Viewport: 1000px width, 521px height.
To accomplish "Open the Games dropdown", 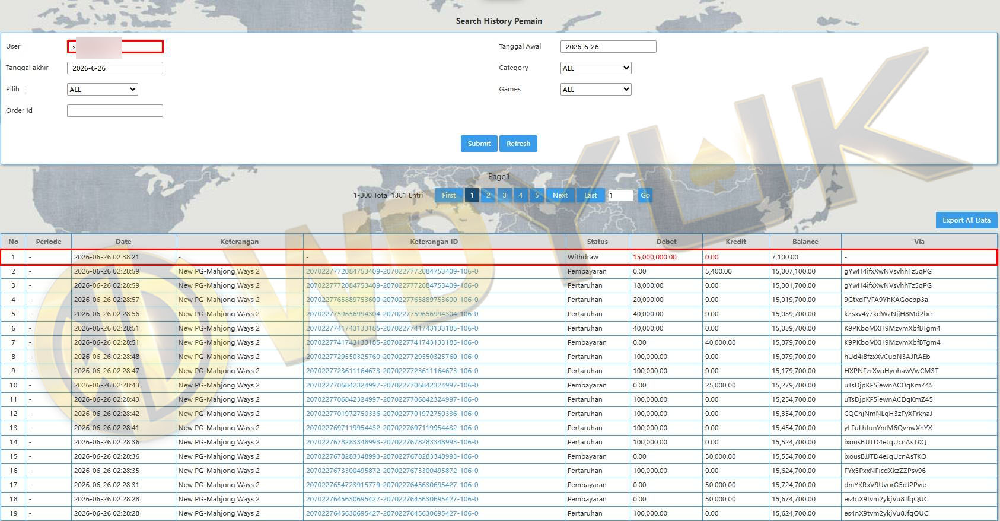I will pyautogui.click(x=595, y=90).
